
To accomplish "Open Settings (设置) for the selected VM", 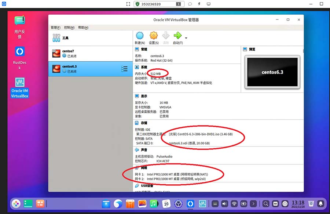I will [154, 36].
